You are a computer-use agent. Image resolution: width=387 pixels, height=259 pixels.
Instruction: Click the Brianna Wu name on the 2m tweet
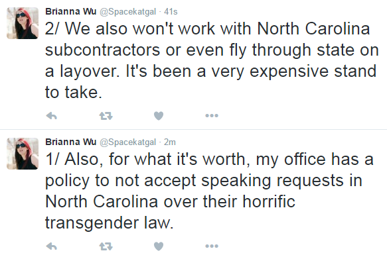click(70, 142)
